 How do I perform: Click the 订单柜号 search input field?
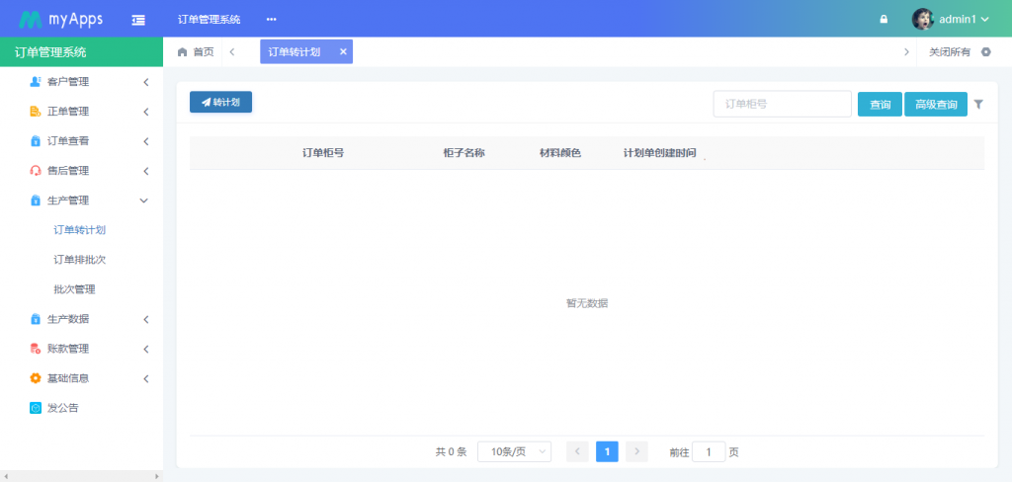click(782, 104)
